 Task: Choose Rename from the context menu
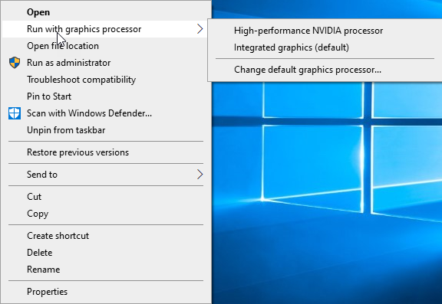(106, 270)
